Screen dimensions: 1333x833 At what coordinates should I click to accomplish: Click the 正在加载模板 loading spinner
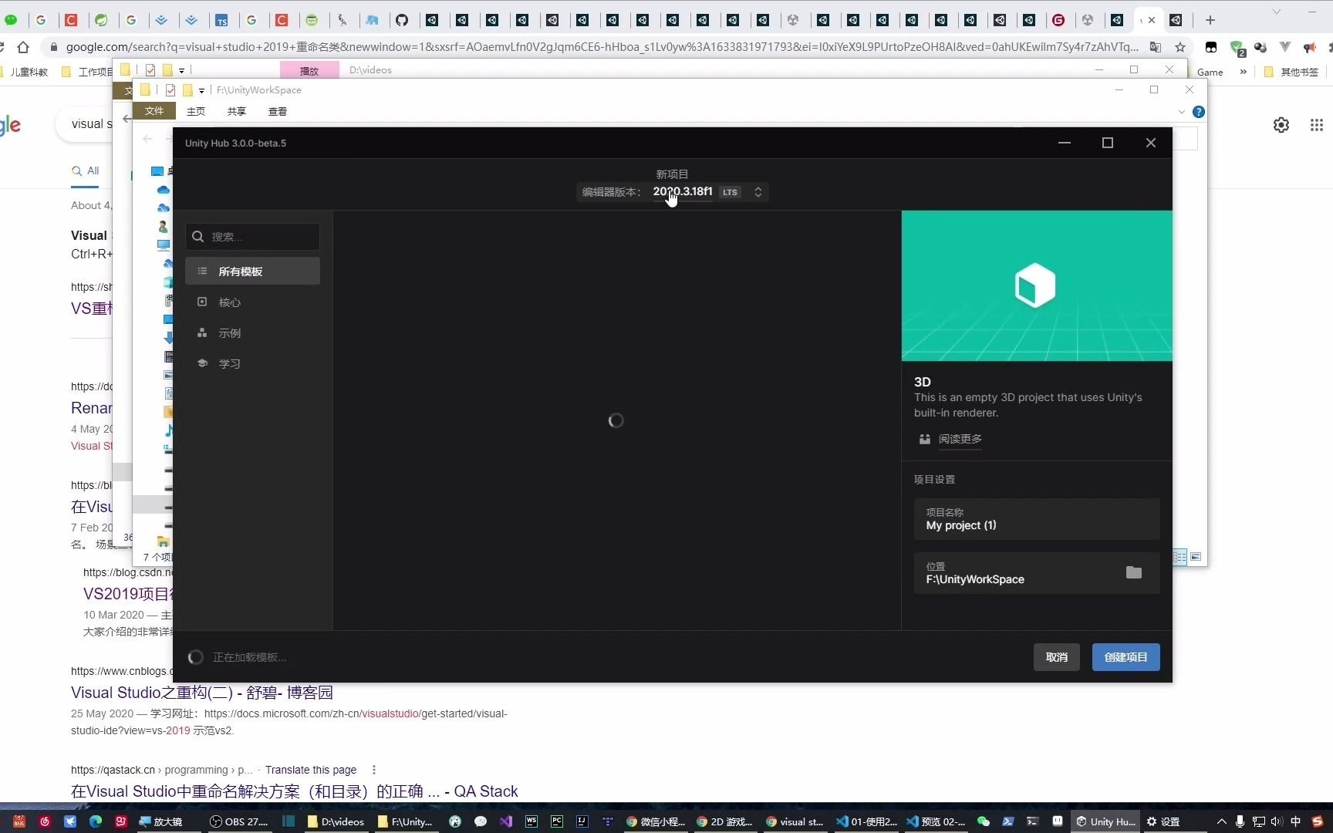(x=196, y=657)
